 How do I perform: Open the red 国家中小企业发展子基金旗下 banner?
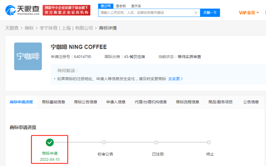(x=66, y=10)
